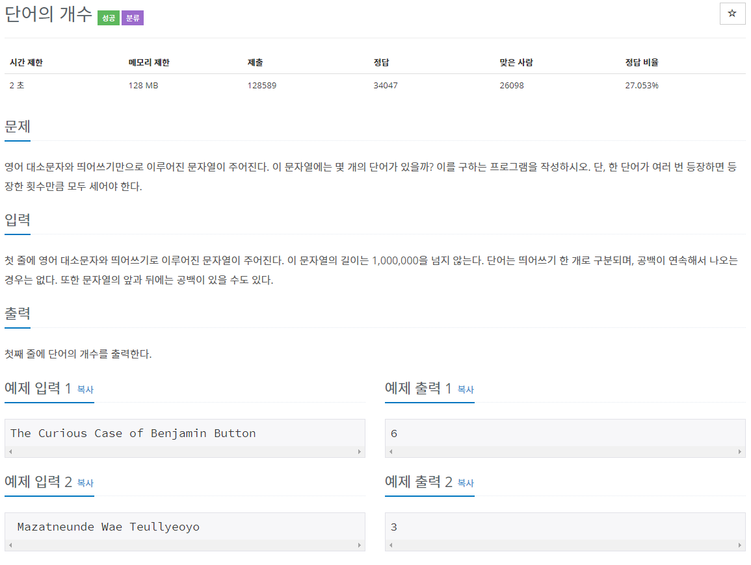Click the example output 2 value 3

coord(393,527)
